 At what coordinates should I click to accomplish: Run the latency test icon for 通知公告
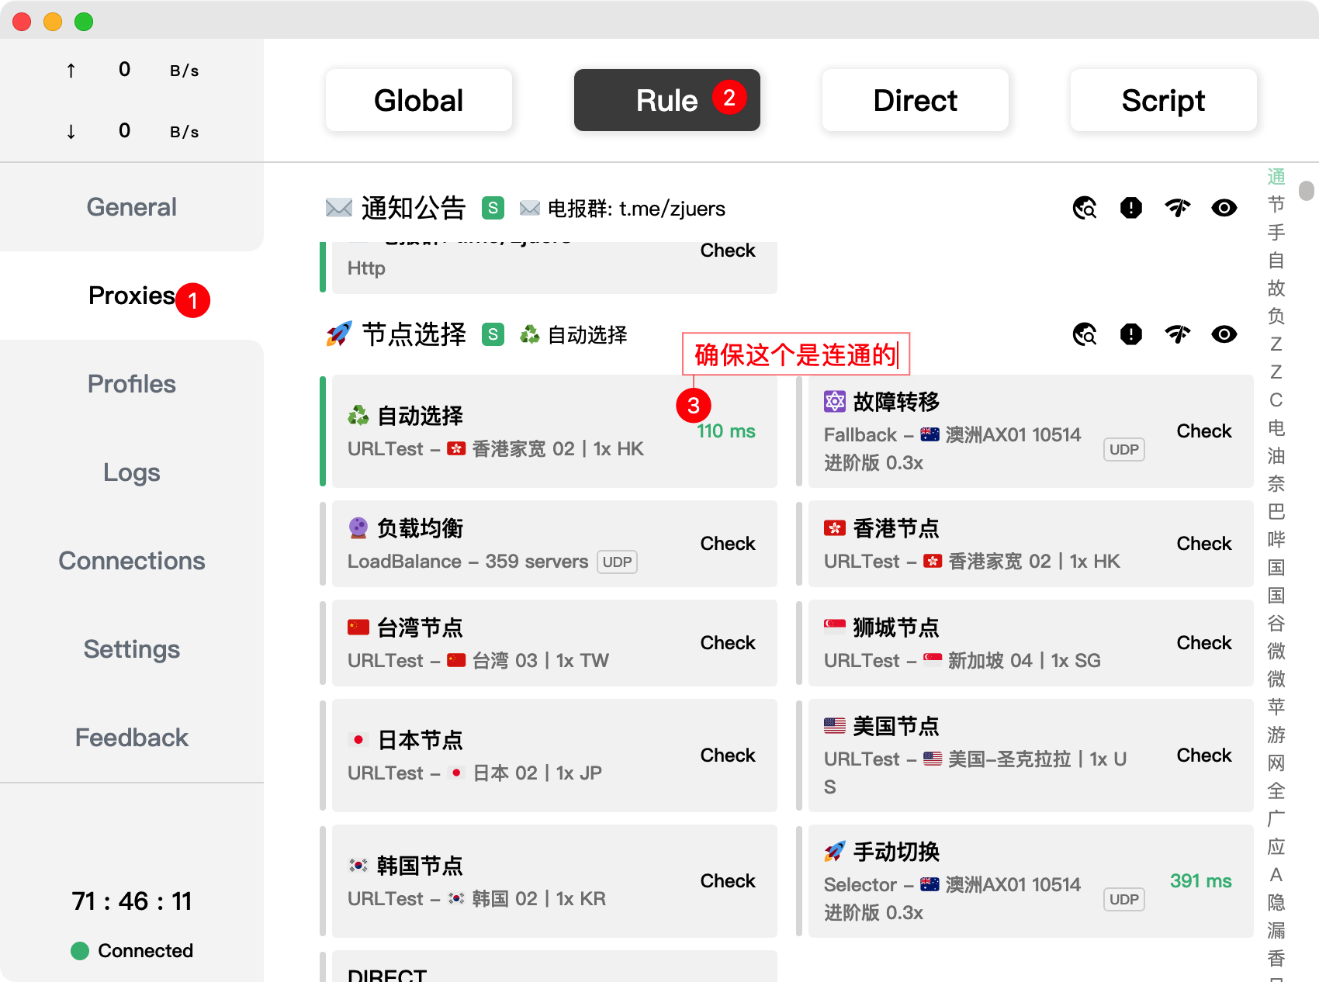1177,208
